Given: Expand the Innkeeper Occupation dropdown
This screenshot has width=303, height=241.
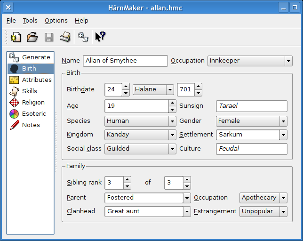Looking at the screenshot, I should point(250,61).
